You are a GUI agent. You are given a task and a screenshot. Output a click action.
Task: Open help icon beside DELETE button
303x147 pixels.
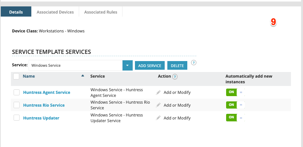click(x=194, y=63)
